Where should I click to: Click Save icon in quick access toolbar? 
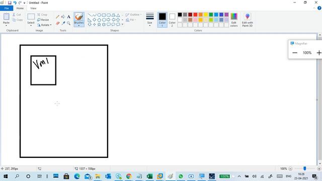click(x=10, y=3)
